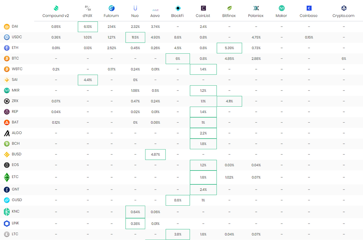This screenshot has height=240, width=363.
Task: Click the ALGO coin icon
Action: click(7, 133)
